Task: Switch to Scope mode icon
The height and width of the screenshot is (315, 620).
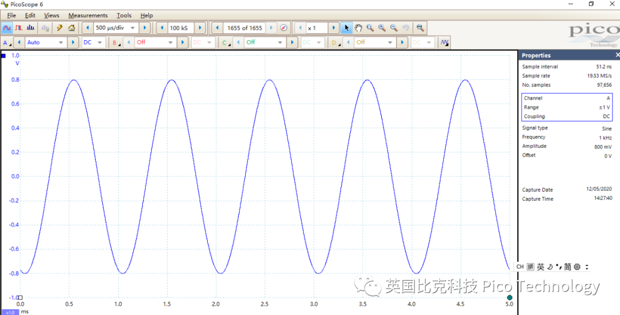Action: click(x=7, y=28)
